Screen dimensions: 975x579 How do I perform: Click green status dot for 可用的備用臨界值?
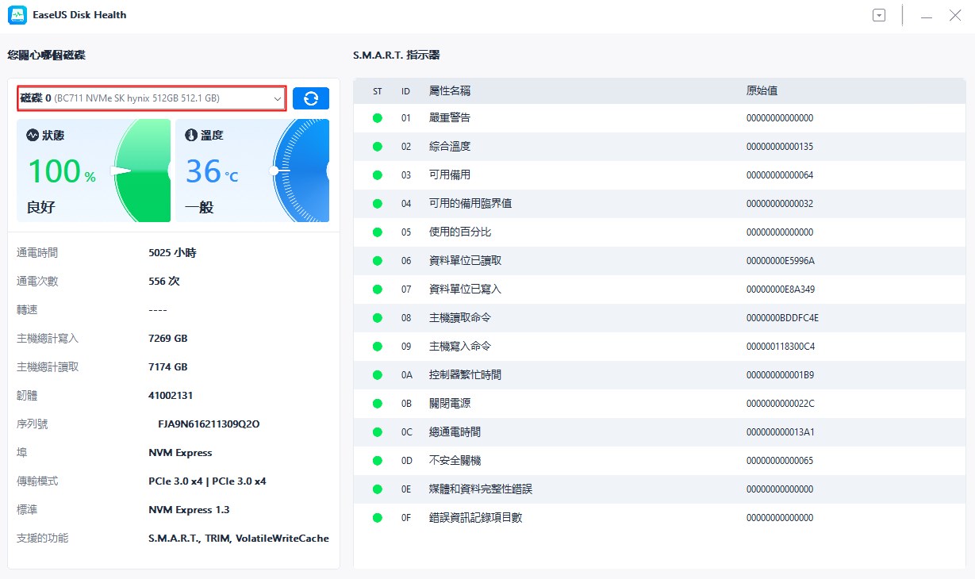pos(378,204)
